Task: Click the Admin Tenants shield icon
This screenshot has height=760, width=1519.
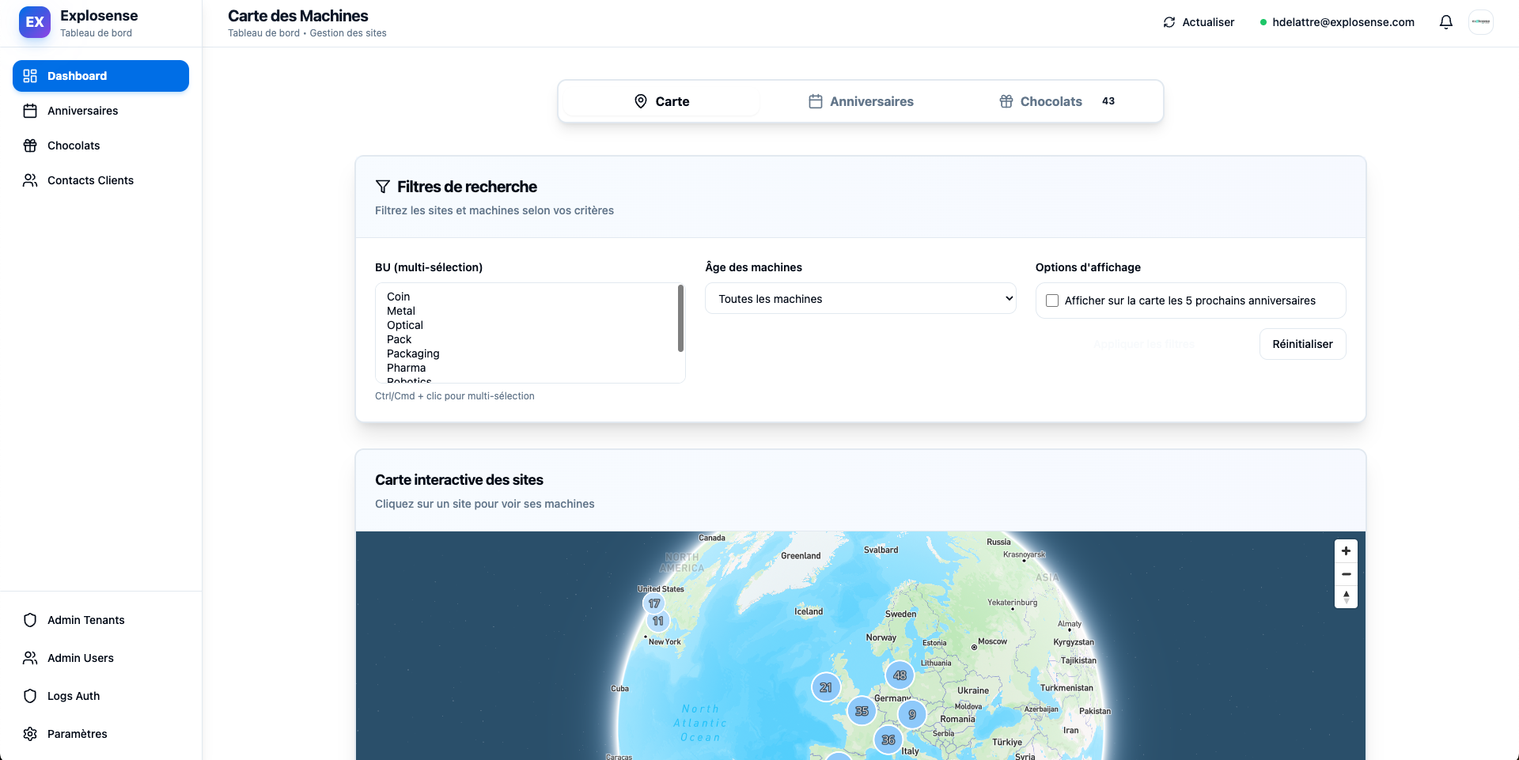Action: coord(30,620)
